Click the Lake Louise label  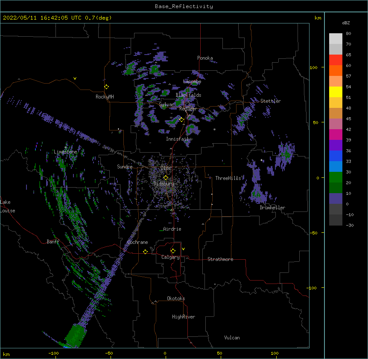[x=8, y=206]
